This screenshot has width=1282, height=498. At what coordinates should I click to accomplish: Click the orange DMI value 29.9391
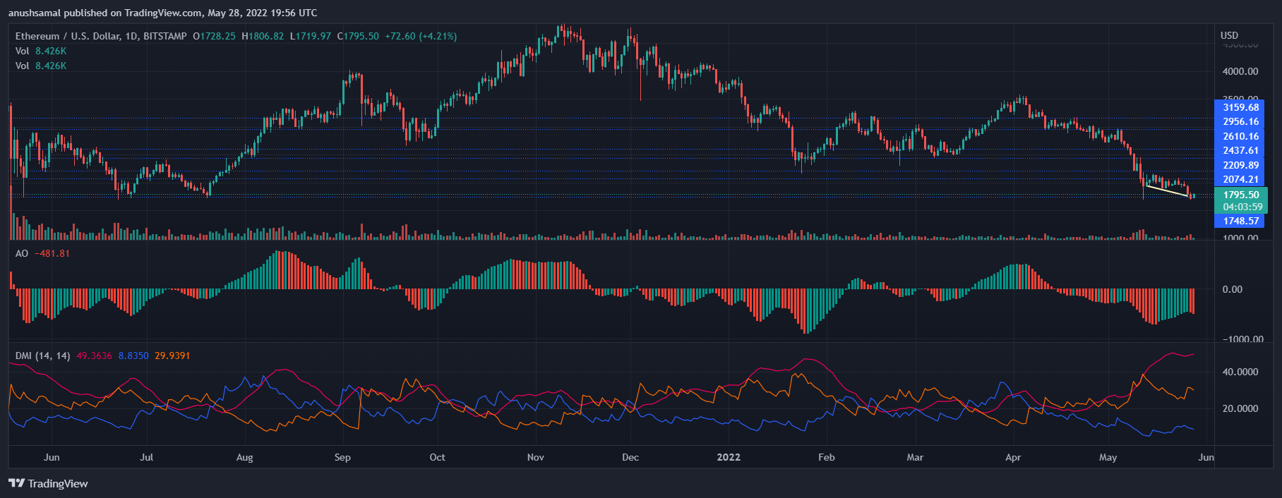[x=172, y=356]
